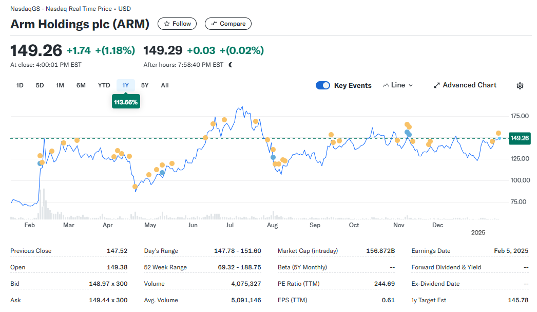
Task: Click the 52 Week Range value 69.32 - 188.75
Action: (239, 267)
